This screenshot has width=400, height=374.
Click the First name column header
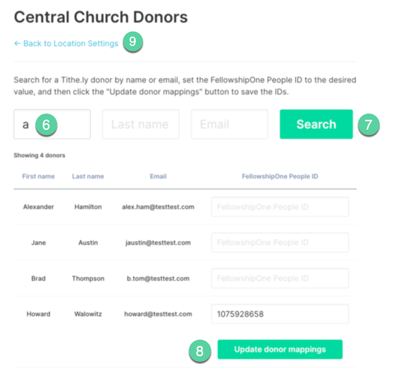38,177
